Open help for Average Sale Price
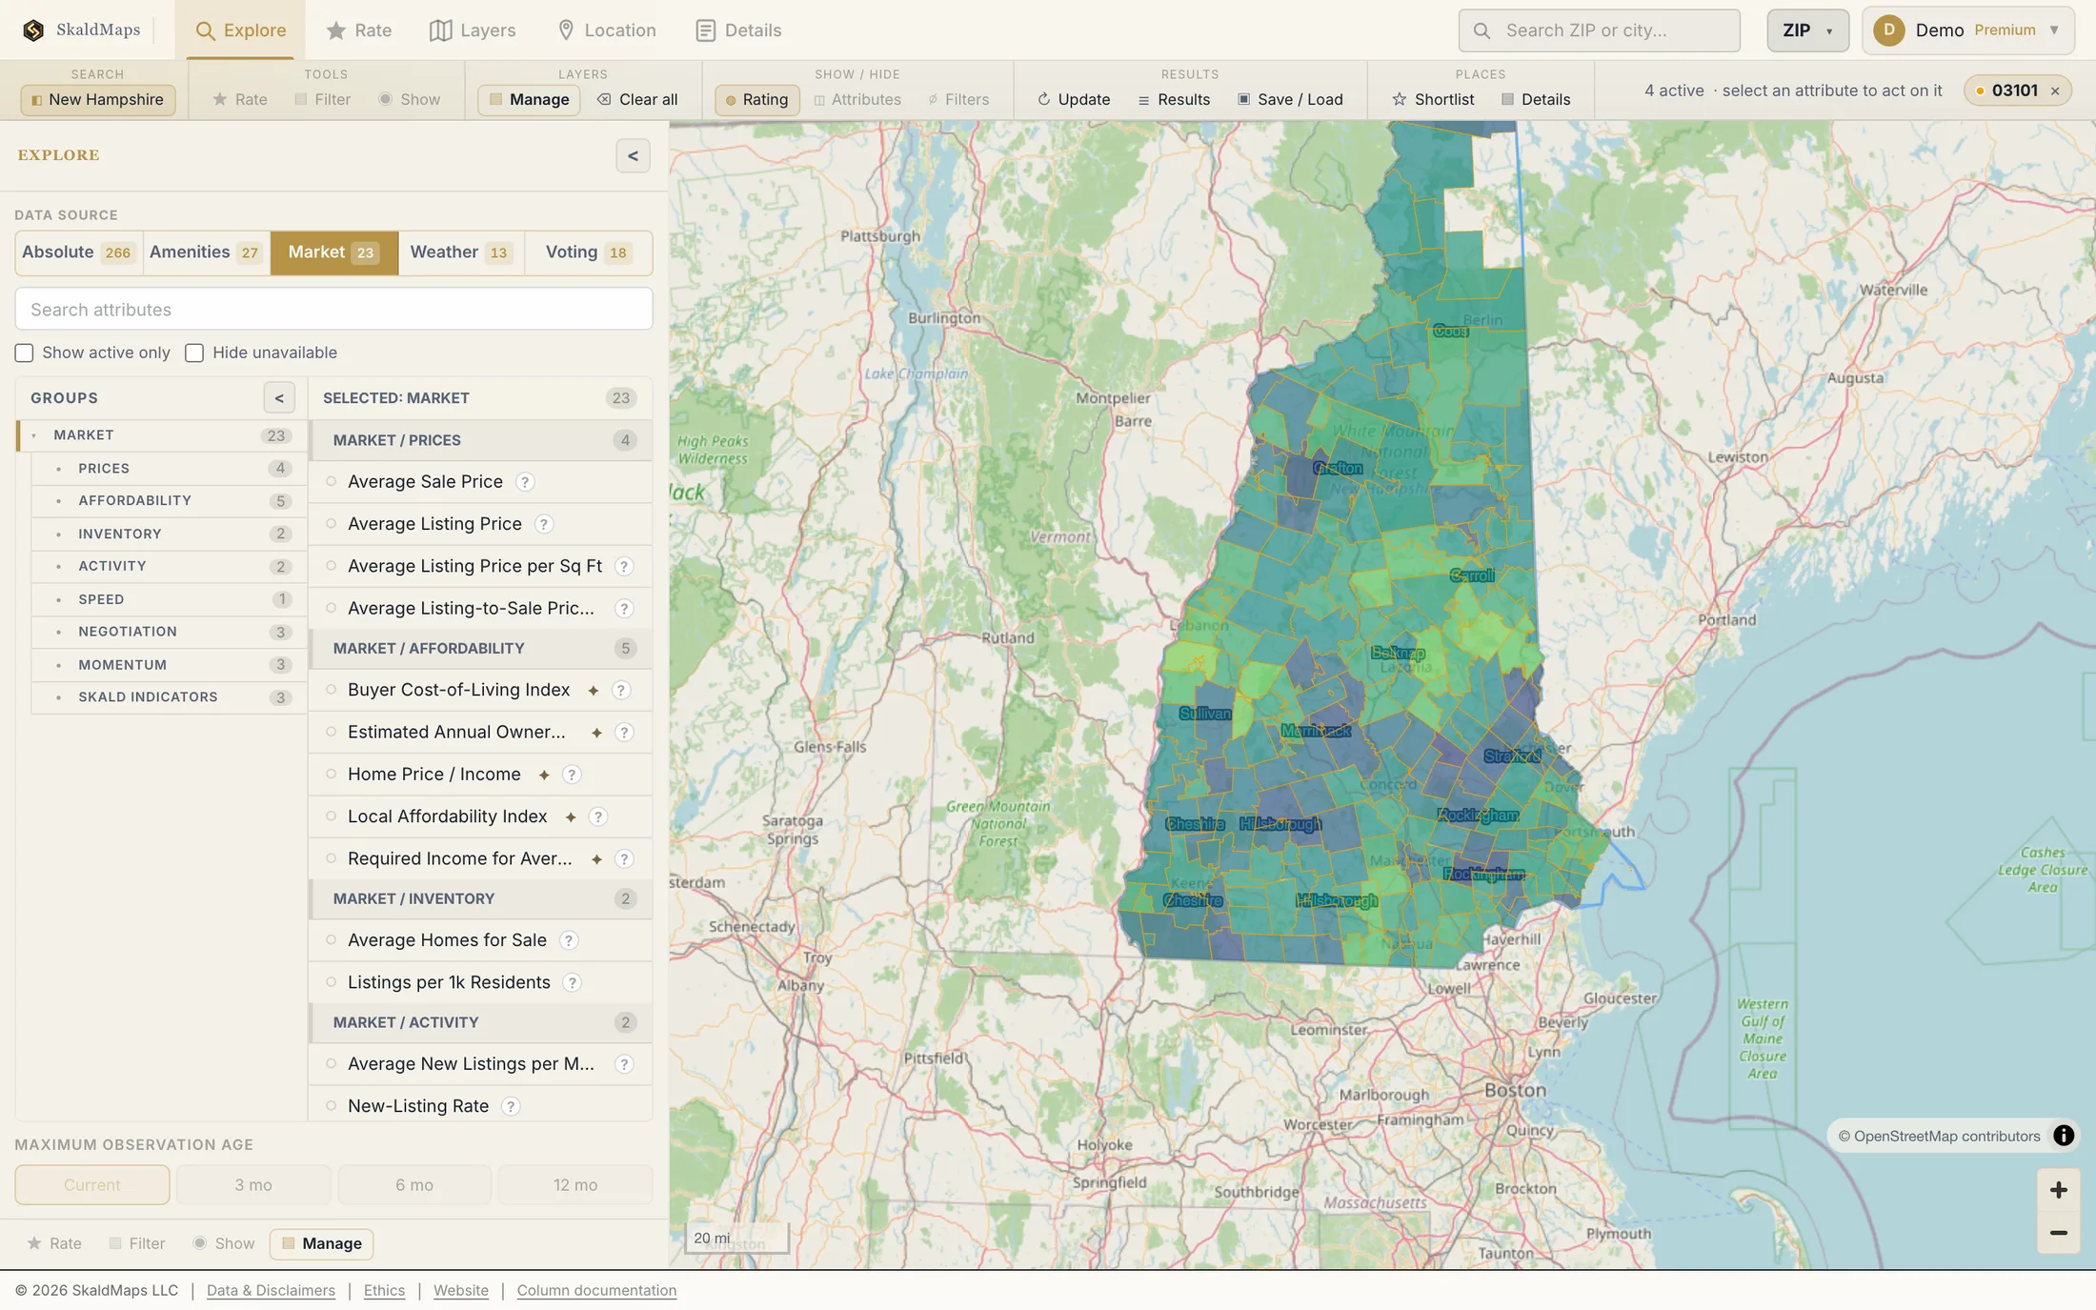This screenshot has height=1310, width=2096. click(525, 482)
